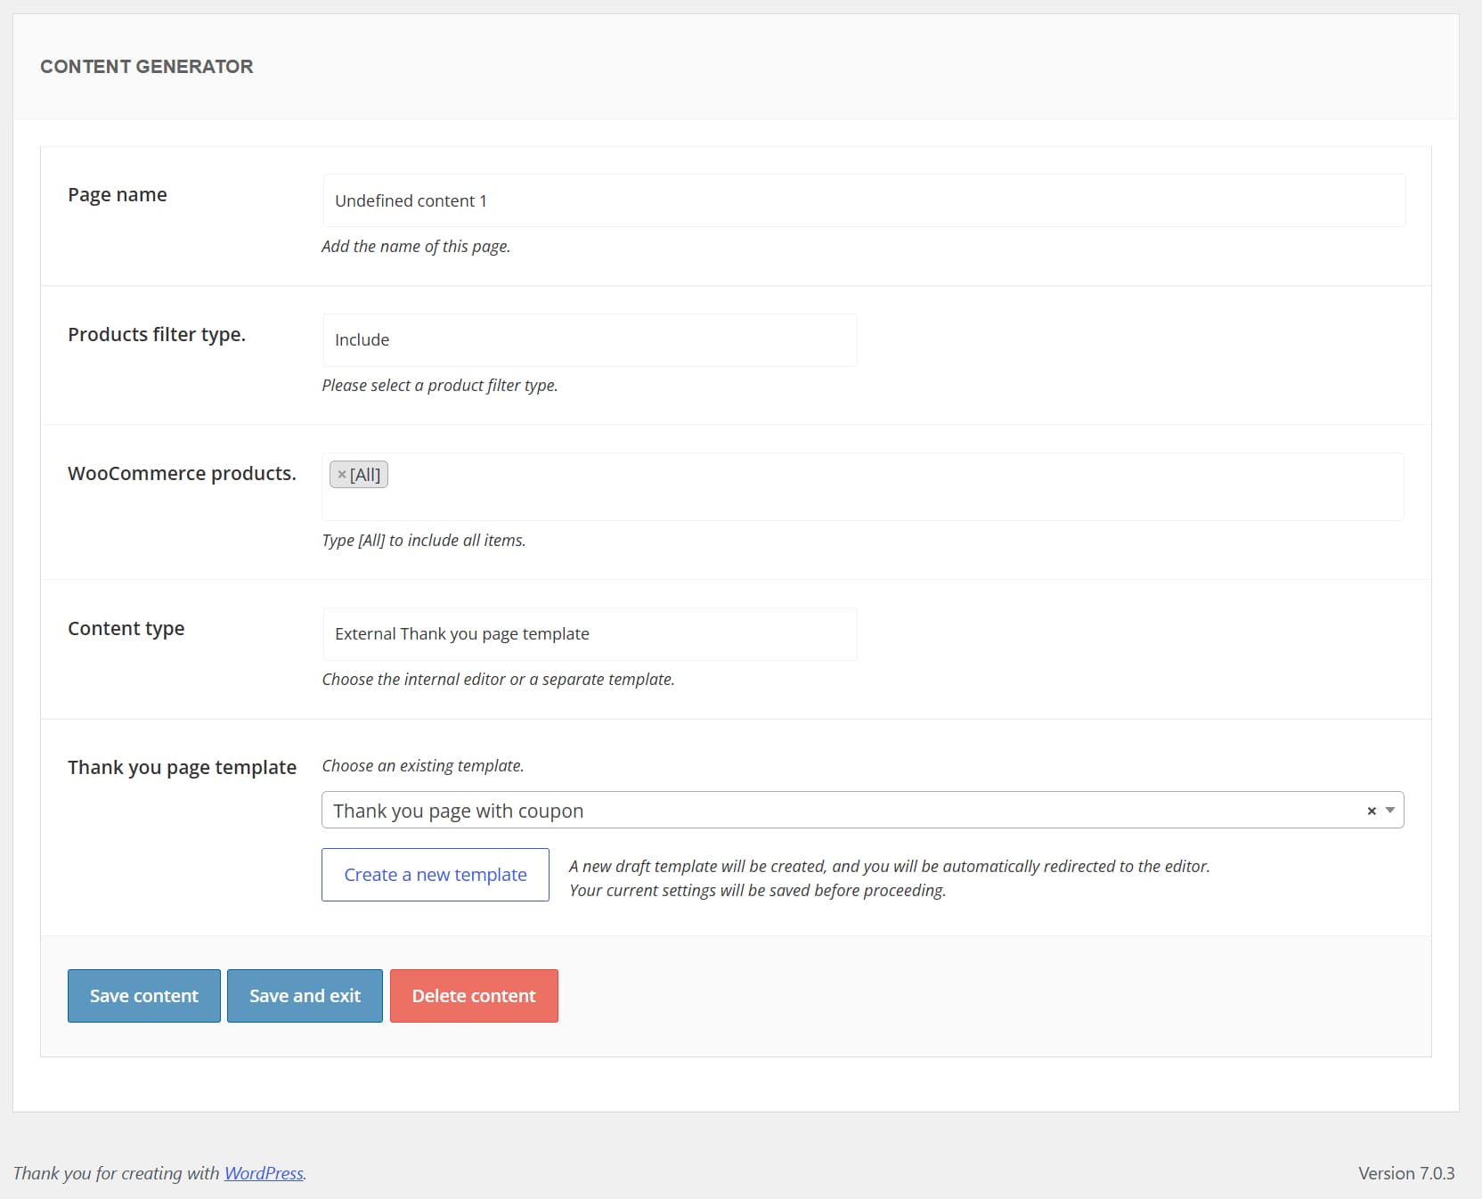Create a new template
The image size is (1482, 1199).
point(436,875)
